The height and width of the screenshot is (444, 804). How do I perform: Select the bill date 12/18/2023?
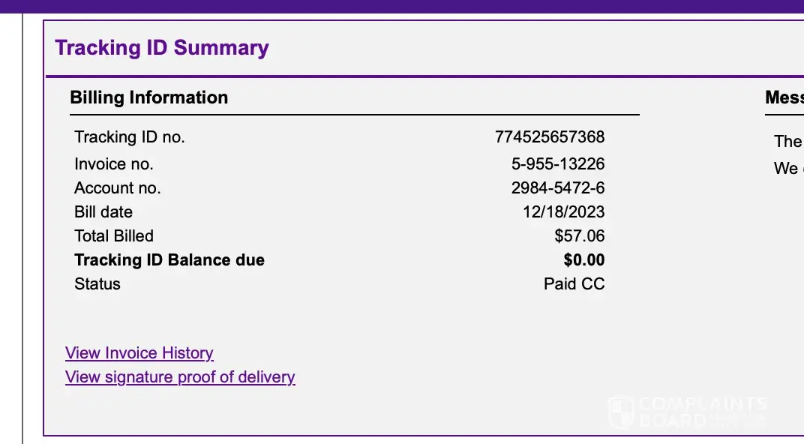[563, 212]
